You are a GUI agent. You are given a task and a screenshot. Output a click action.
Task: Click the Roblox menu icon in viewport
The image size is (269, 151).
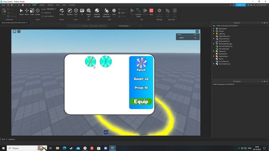pyautogui.click(x=14, y=31)
